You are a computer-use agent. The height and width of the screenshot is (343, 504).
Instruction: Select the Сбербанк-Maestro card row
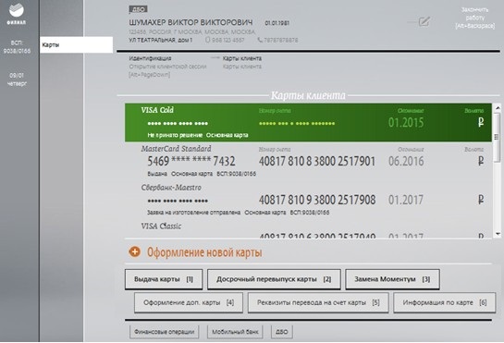click(308, 200)
